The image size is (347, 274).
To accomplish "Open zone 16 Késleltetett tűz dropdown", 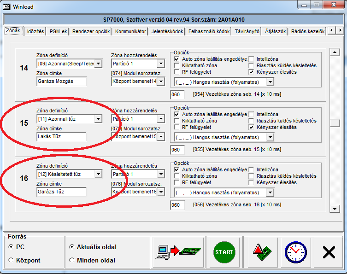I will (99, 174).
